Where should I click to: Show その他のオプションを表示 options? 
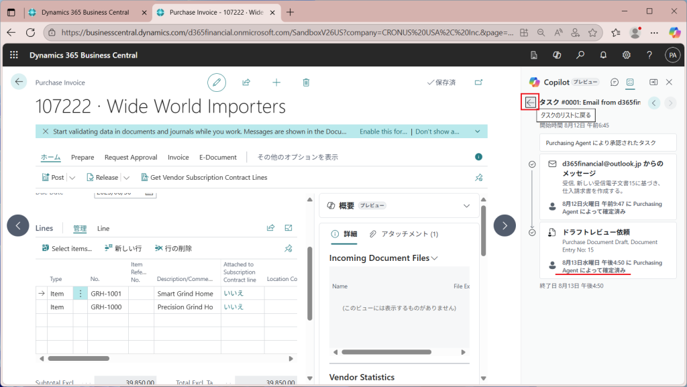(297, 157)
